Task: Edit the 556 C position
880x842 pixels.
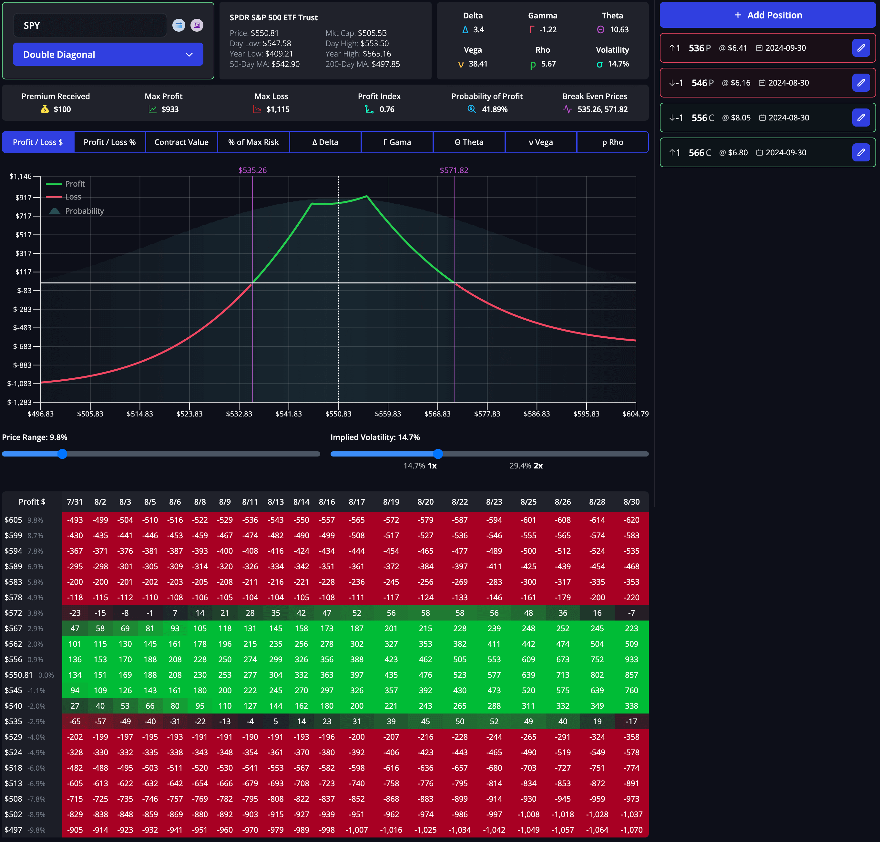Action: click(861, 118)
